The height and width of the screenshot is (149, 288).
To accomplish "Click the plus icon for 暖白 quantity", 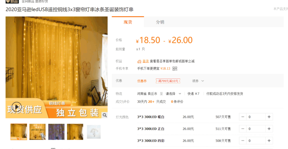I will coord(269,117).
